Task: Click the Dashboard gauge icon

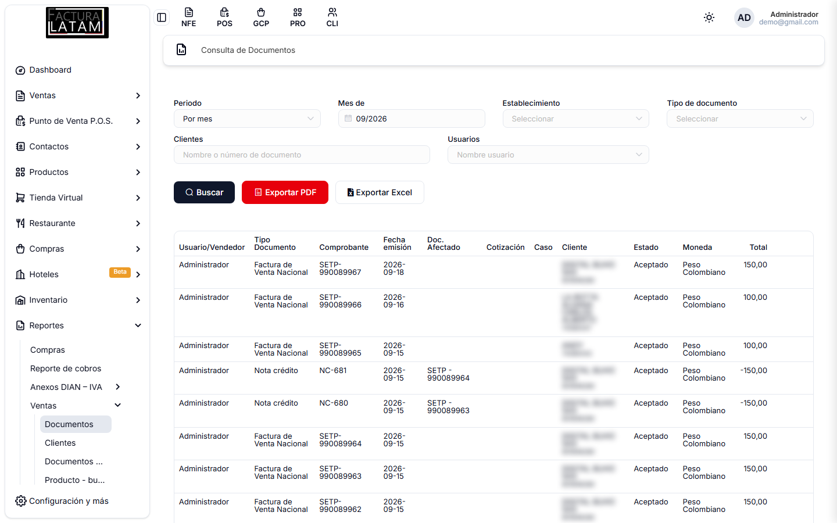Action: tap(20, 70)
